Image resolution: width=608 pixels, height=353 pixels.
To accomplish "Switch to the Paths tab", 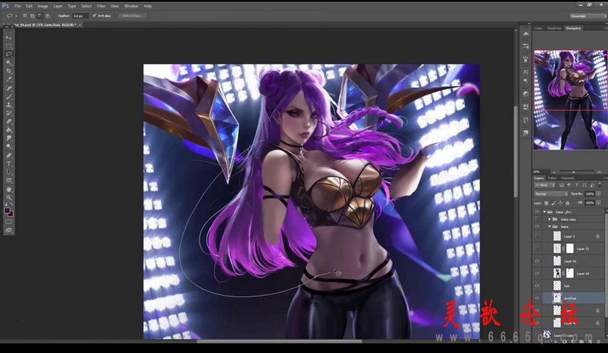I will [x=552, y=178].
